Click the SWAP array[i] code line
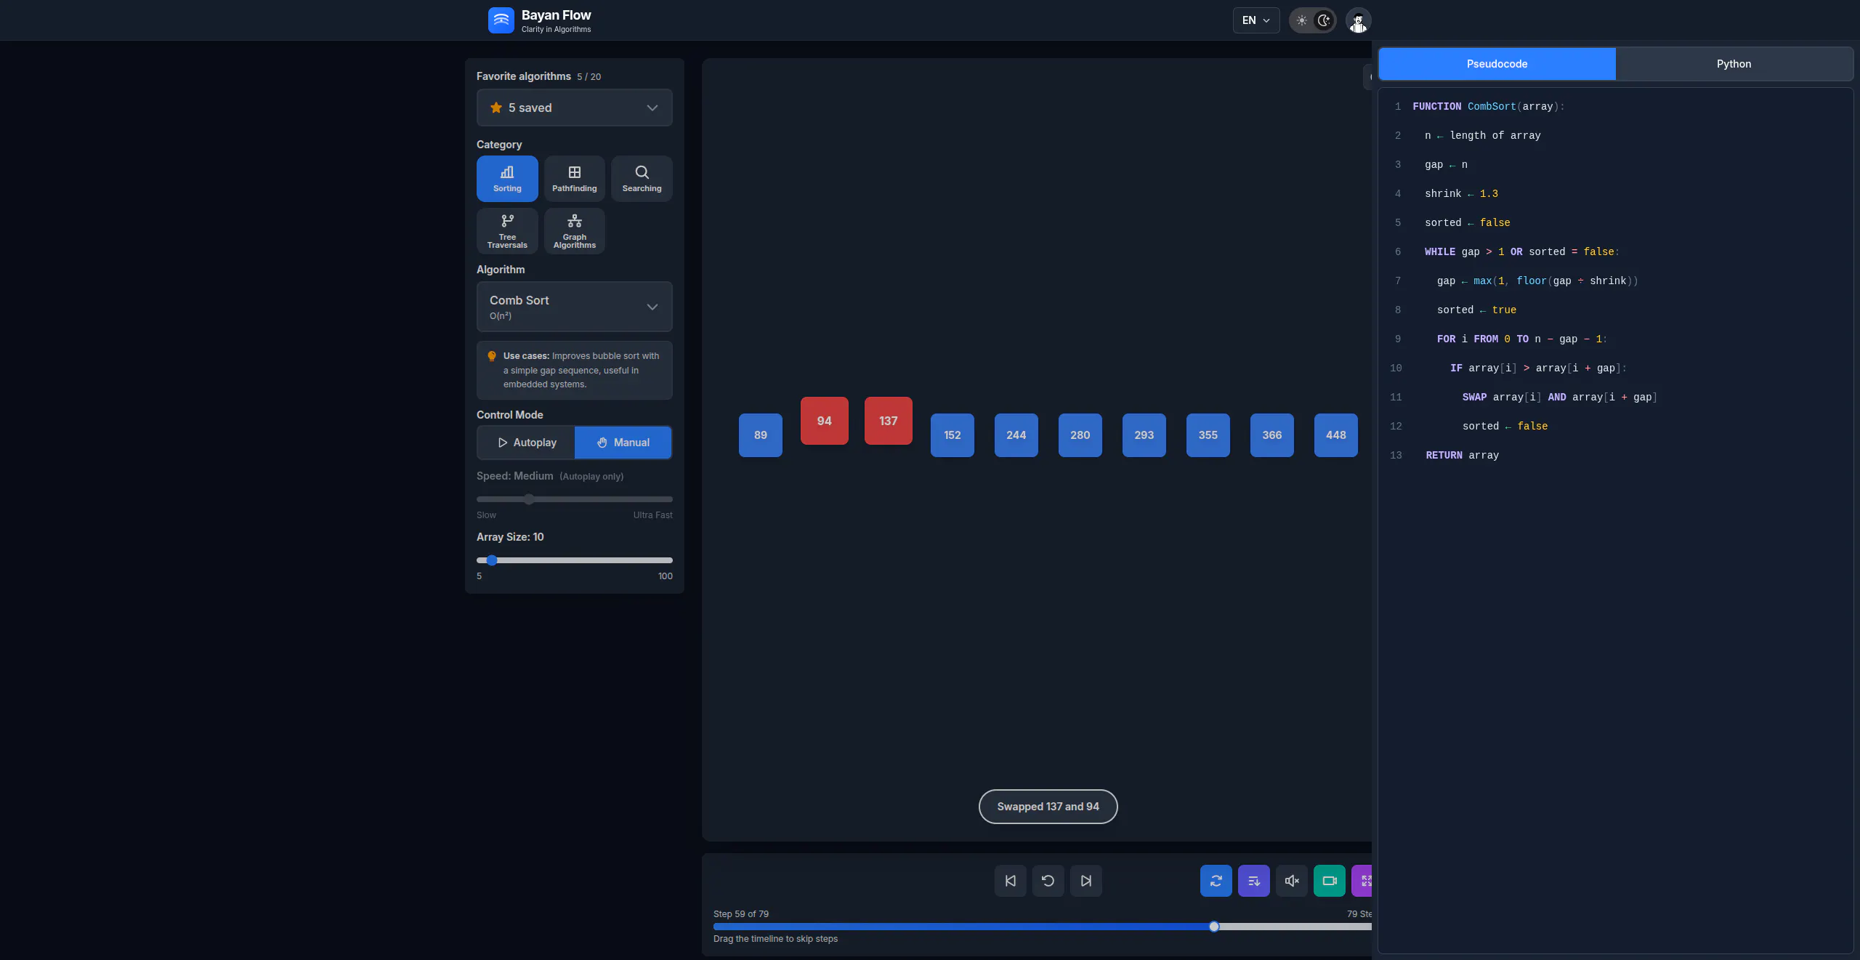Image resolution: width=1860 pixels, height=960 pixels. pos(1559,398)
